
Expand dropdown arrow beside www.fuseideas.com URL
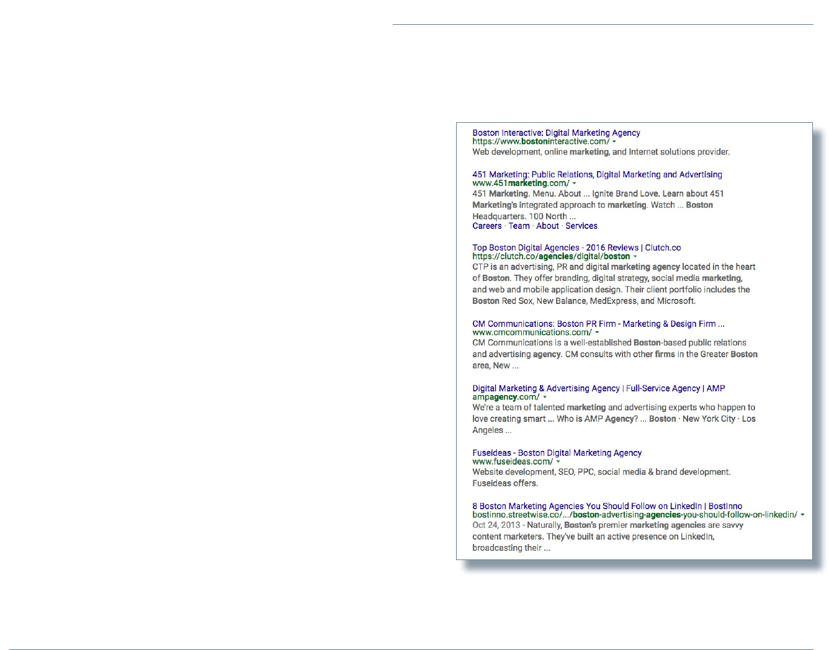pyautogui.click(x=558, y=462)
